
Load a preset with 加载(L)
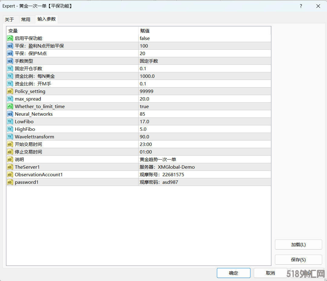[299, 244]
